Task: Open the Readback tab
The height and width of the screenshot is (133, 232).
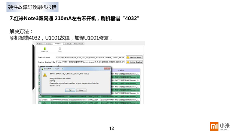Action: pos(68,44)
